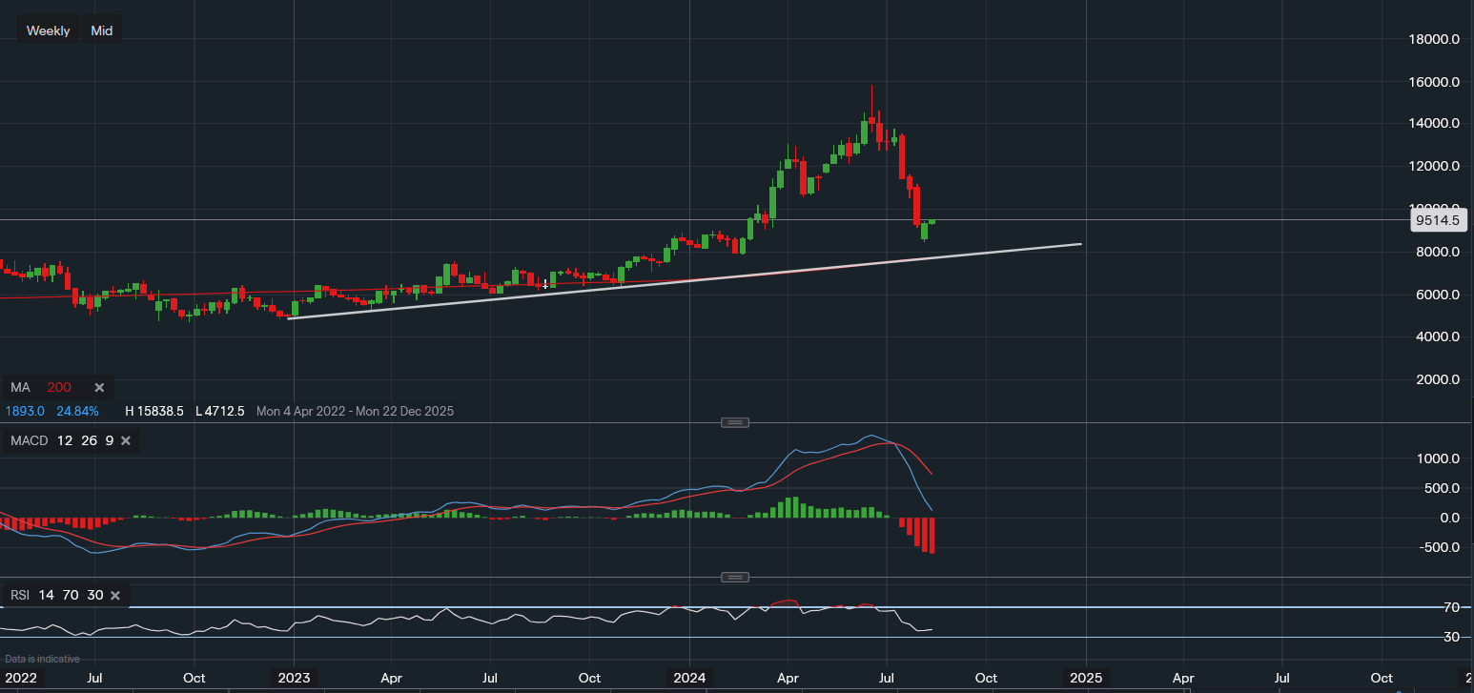The height and width of the screenshot is (693, 1474).
Task: Edit the MACD slow length 26
Action: 89,440
